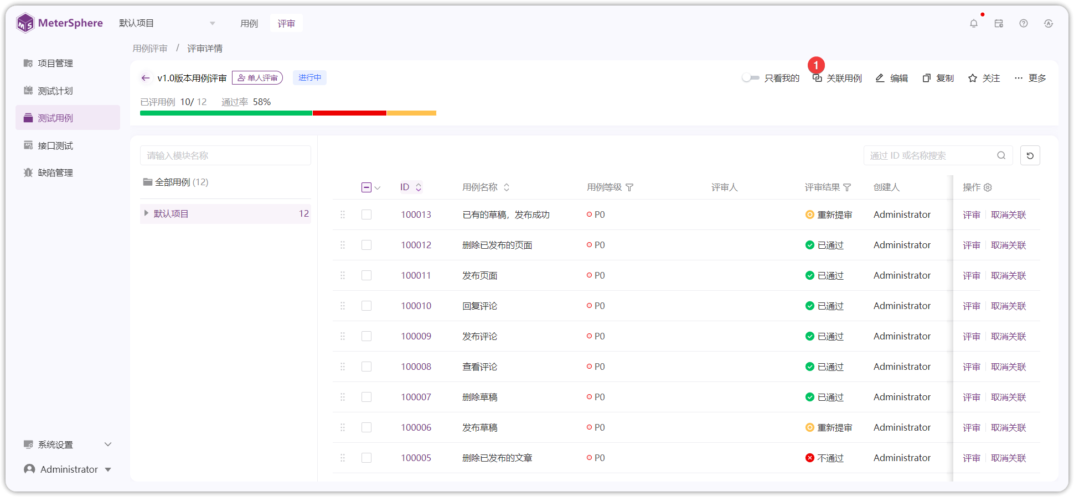Expand the 系统设置 sidebar section
The height and width of the screenshot is (497, 1074).
68,444
